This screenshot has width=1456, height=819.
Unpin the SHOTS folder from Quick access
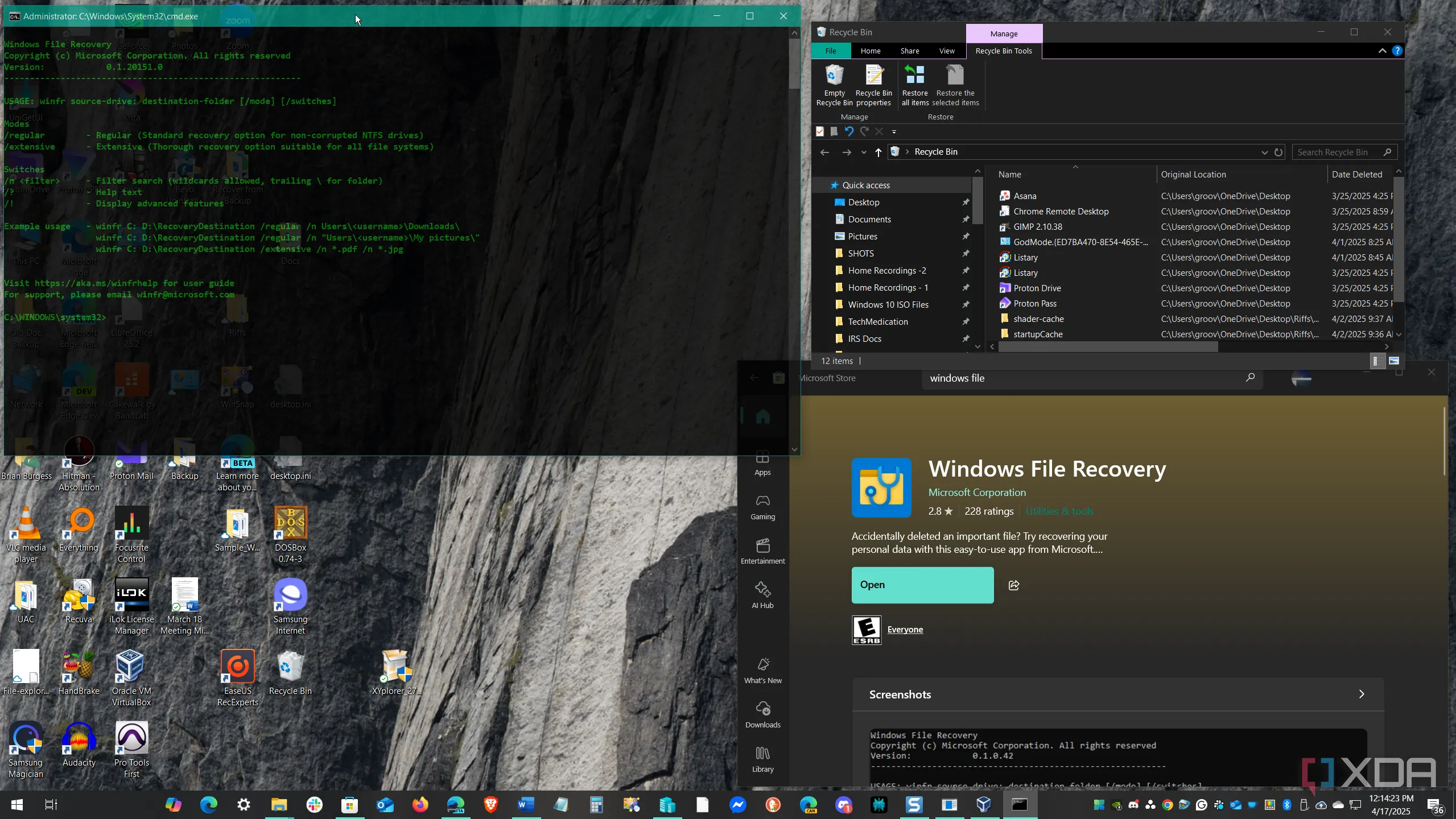click(966, 253)
